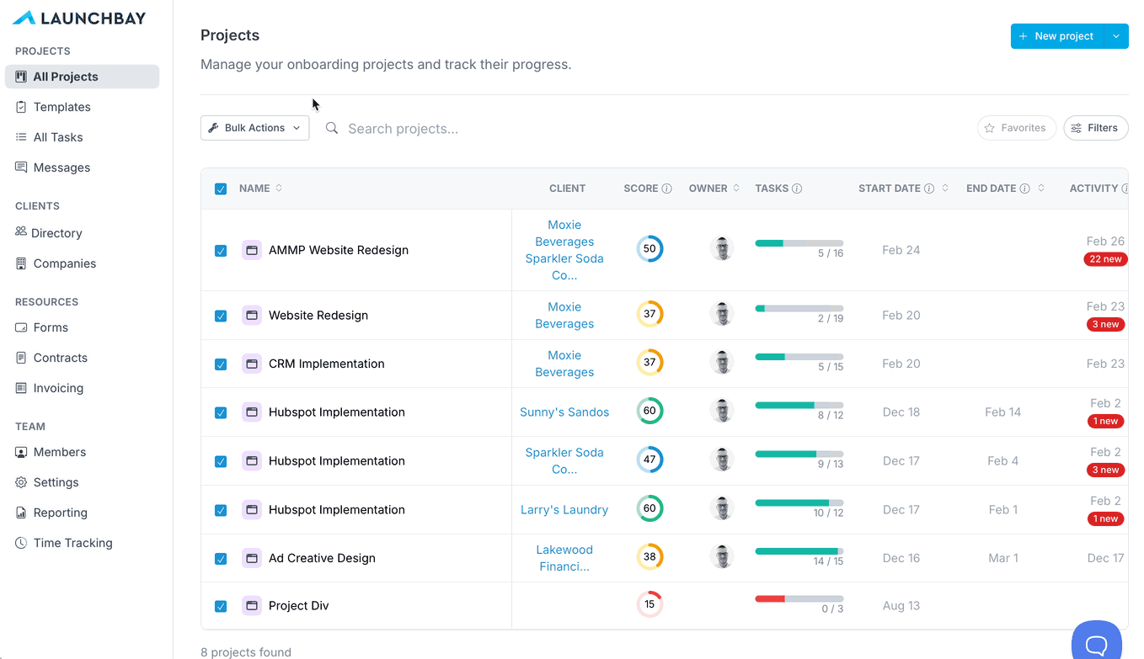Uncheck the select-all checkbox in header
Screen dimensions: 1144x659
click(x=221, y=189)
